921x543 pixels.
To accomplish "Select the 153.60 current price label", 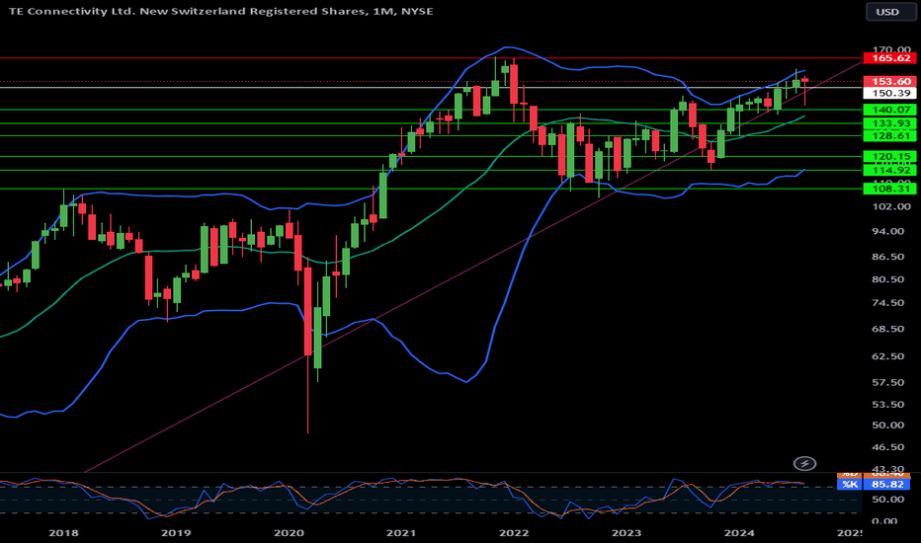I will pos(889,82).
